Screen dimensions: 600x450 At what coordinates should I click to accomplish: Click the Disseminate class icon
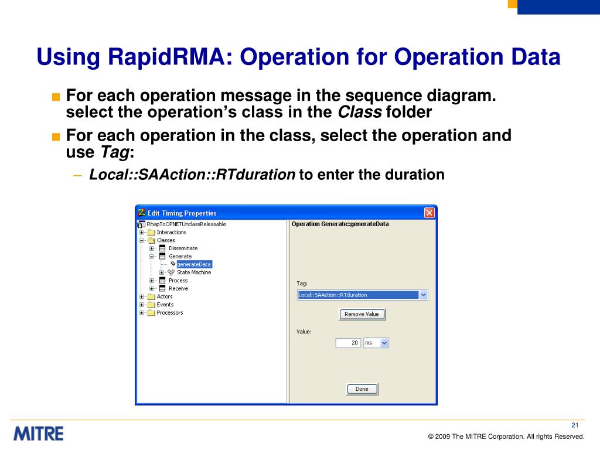[162, 248]
